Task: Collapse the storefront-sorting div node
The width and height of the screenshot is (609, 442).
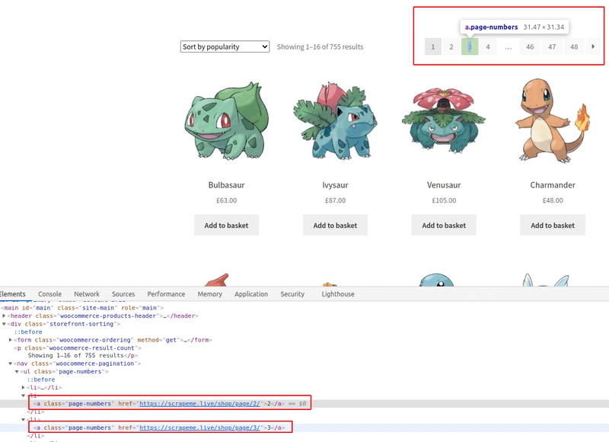Action: click(4, 324)
